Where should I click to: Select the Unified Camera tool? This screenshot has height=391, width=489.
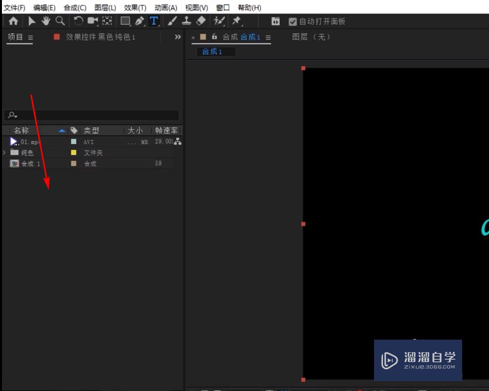coord(92,21)
